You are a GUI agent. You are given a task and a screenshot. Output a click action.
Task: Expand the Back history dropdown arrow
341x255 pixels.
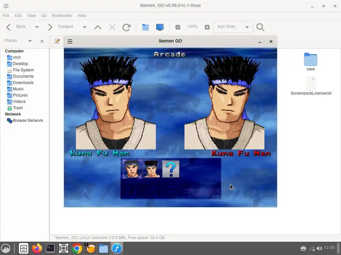(x=37, y=27)
